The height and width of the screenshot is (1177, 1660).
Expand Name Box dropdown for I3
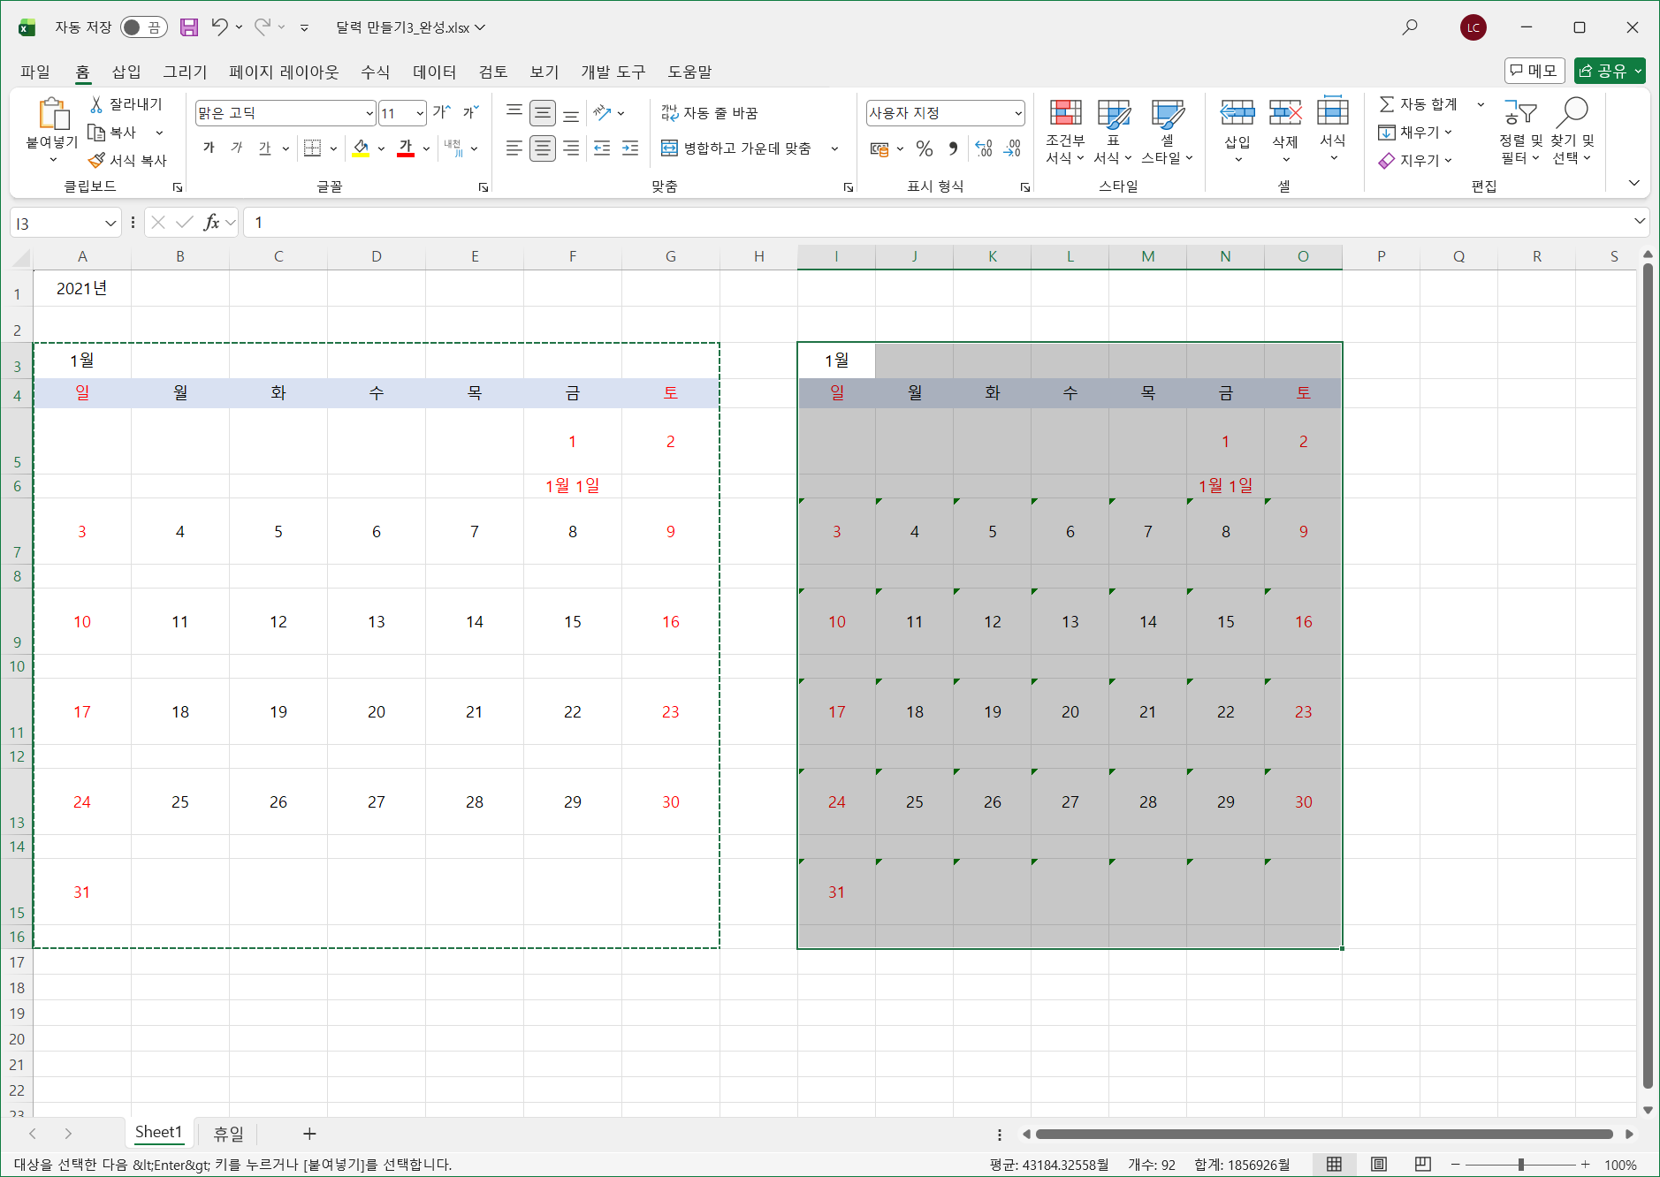click(110, 224)
